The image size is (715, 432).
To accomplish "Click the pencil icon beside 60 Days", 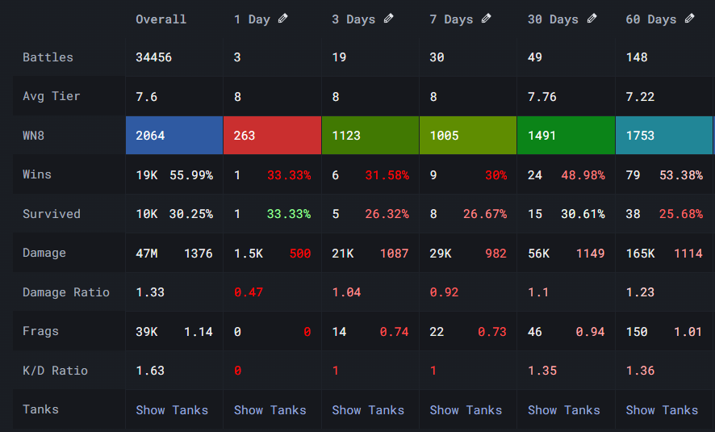I will 690,19.
